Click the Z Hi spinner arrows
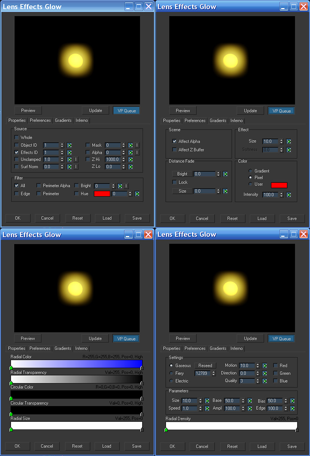 (x=123, y=160)
